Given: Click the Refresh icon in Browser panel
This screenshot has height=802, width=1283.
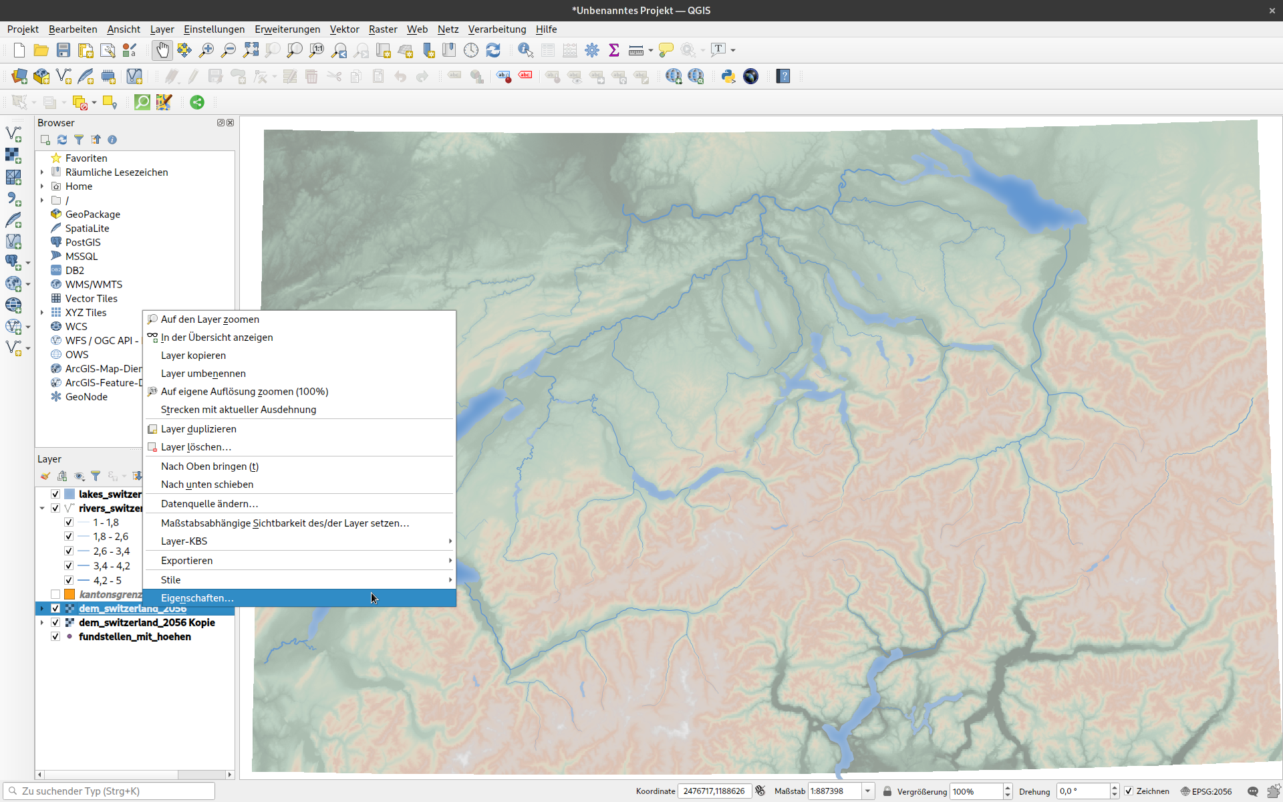Looking at the screenshot, I should [x=62, y=140].
